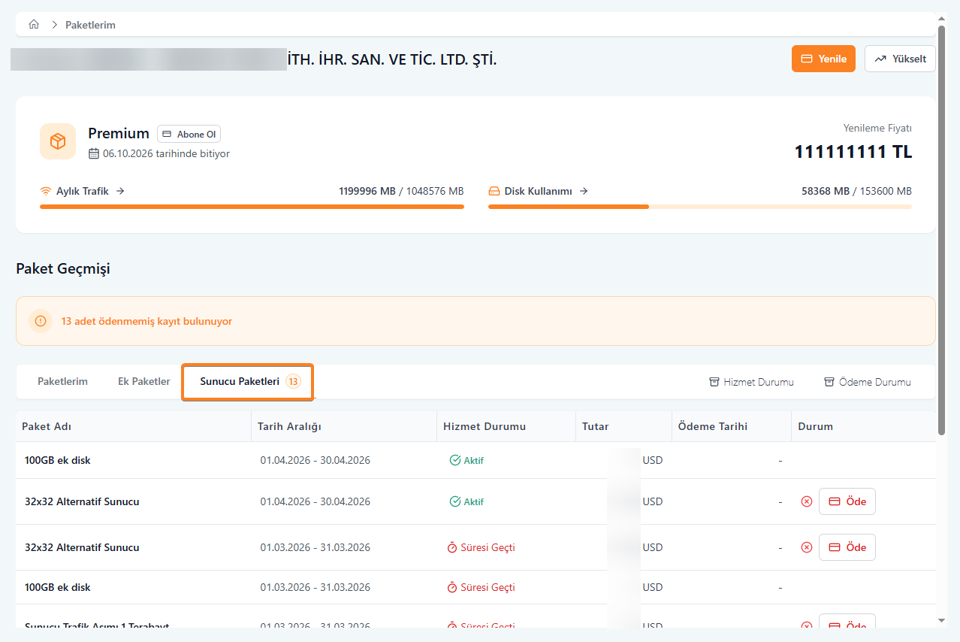Open the Ek Paketler tab

coord(144,381)
